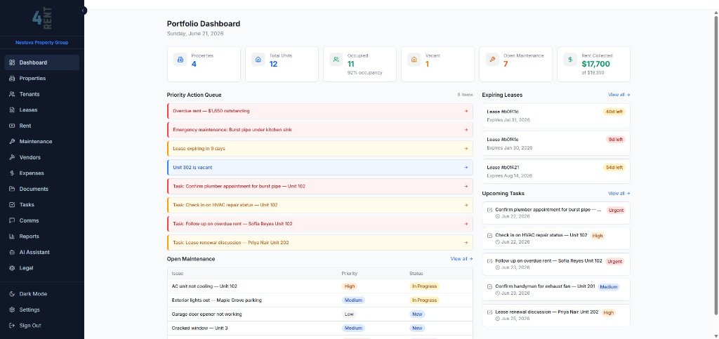Click the Open Maintenance card wrench icon
Screen dimensions: 719x339
tap(492, 60)
